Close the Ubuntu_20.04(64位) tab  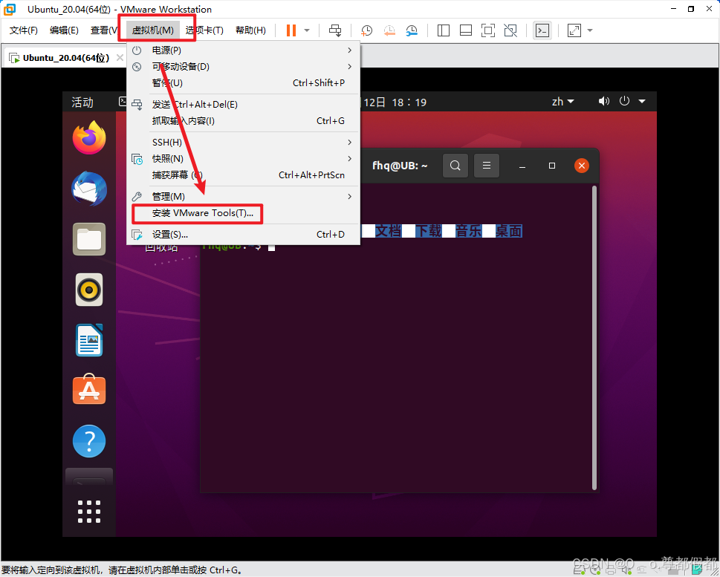coord(120,57)
